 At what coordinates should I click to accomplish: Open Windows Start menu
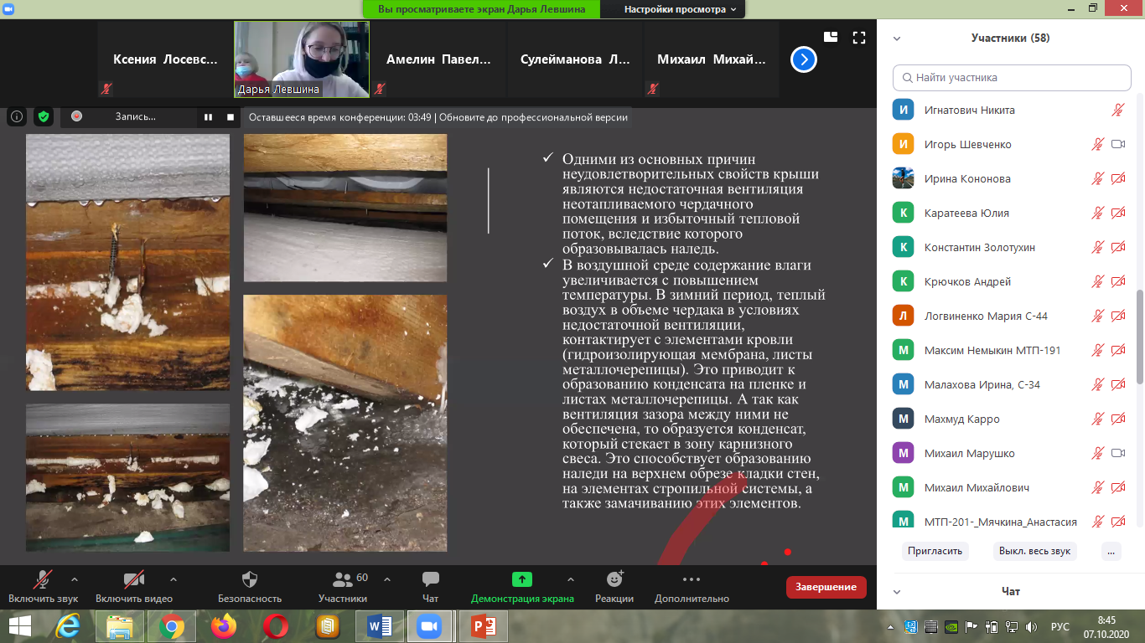pyautogui.click(x=20, y=625)
